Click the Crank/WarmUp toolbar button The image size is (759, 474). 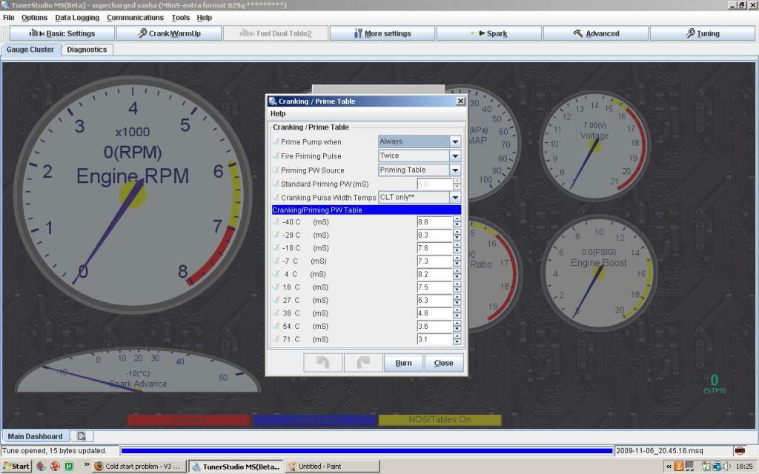169,33
